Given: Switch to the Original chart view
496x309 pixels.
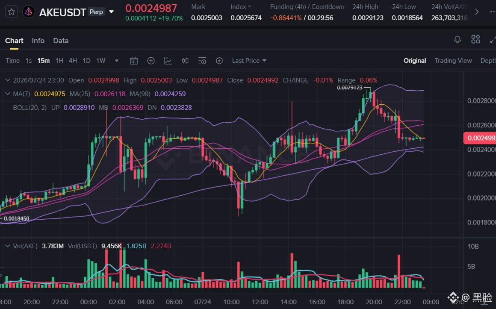Looking at the screenshot, I should [x=415, y=61].
